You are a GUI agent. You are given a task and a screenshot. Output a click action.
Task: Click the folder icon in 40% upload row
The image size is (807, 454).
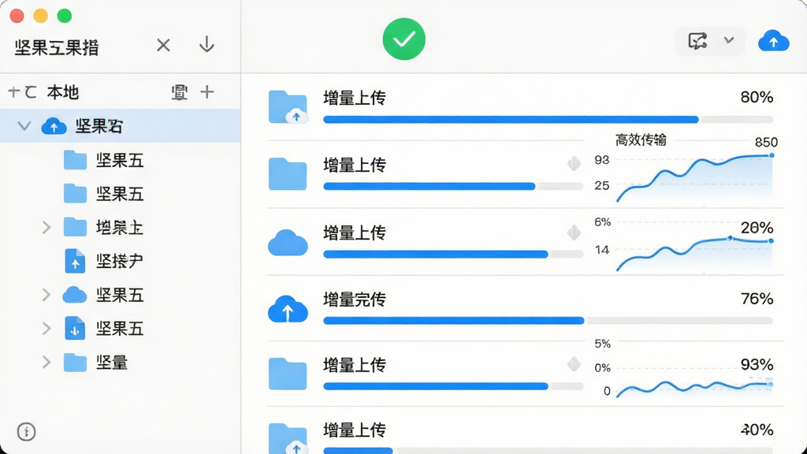pos(288,438)
